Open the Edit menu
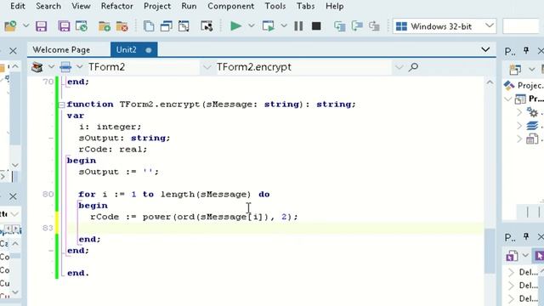This screenshot has height=306, width=544. click(x=17, y=6)
